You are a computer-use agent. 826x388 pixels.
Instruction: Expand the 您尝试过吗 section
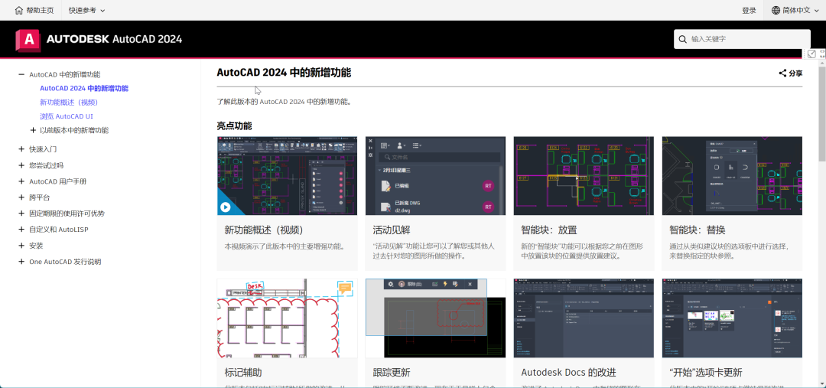21,165
